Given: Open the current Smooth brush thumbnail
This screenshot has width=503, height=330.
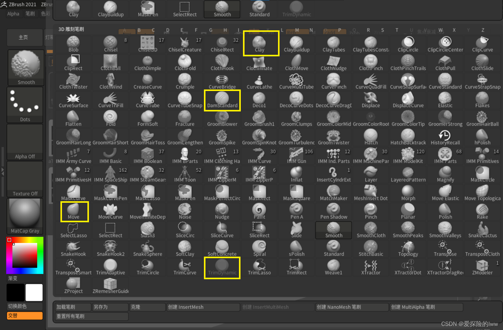Looking at the screenshot, I should pos(26,67).
